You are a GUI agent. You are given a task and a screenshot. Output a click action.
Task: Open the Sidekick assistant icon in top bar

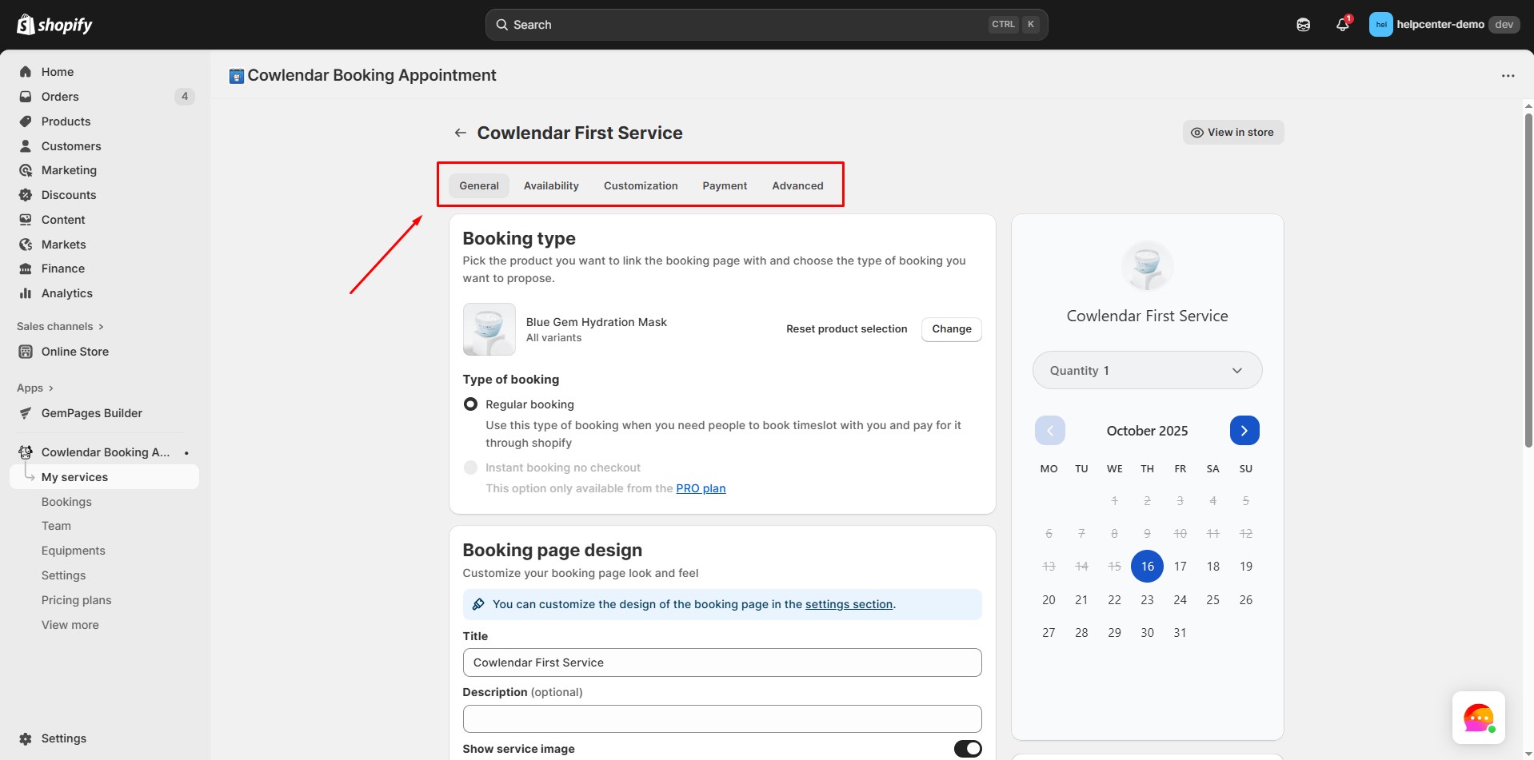(1303, 25)
